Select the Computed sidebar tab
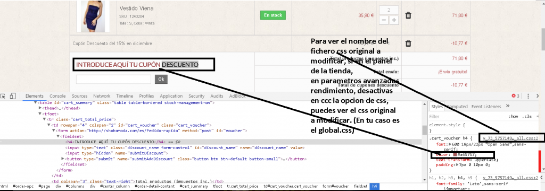Viewport: 545px width, 191px height. point(457,107)
